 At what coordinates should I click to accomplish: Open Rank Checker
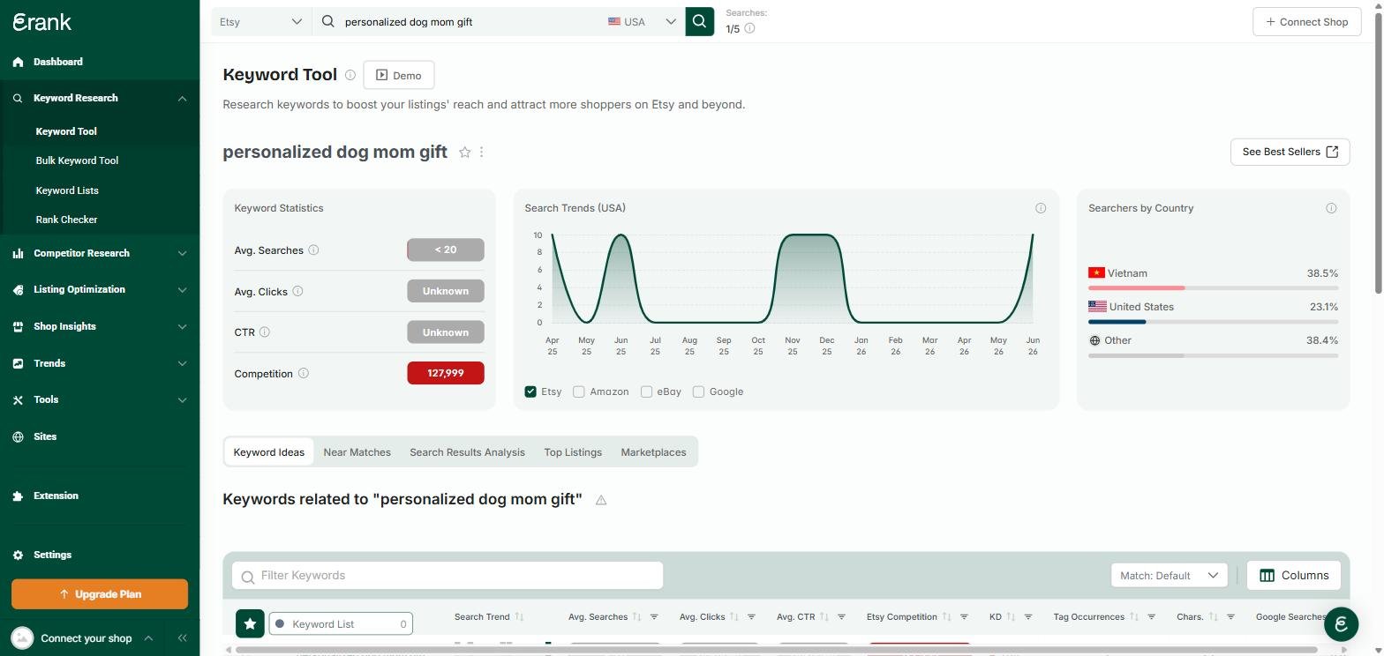[x=66, y=220]
